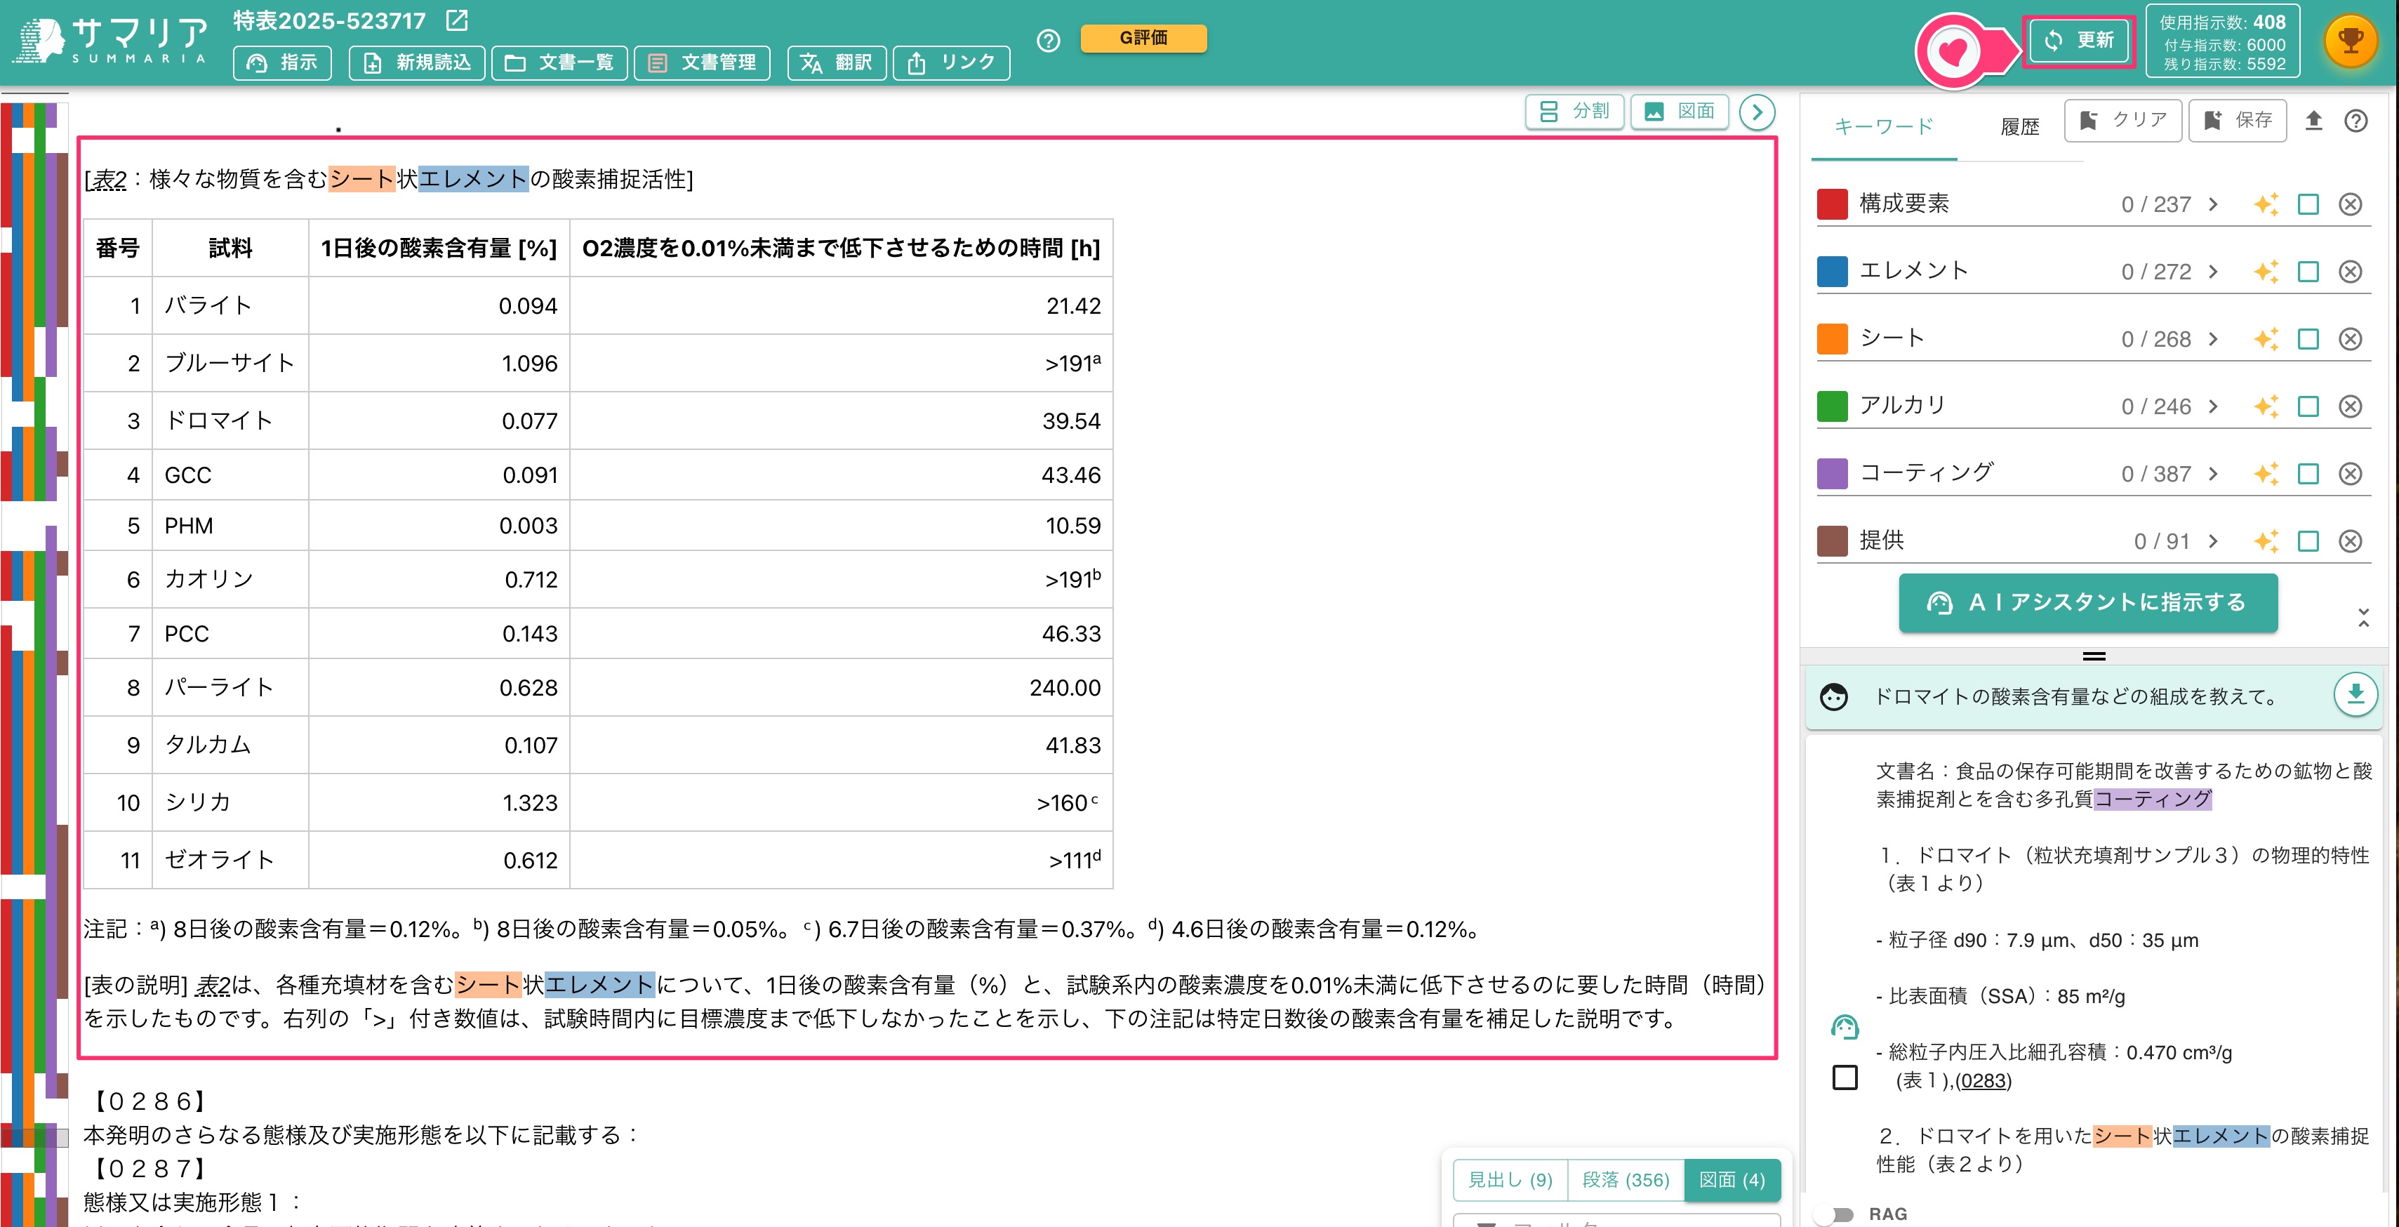Viewport: 2399px width, 1227px height.
Task: Click AI sparkle icon for シート
Action: pyautogui.click(x=2266, y=339)
